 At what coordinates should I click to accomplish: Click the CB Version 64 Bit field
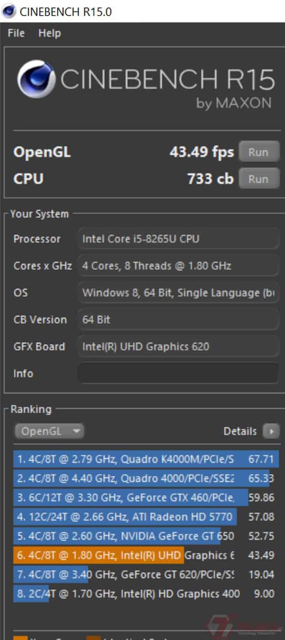click(x=178, y=320)
